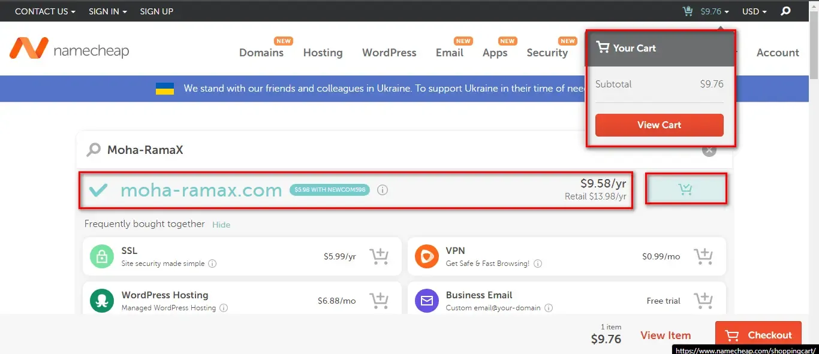Add VPN to cart

(x=703, y=256)
